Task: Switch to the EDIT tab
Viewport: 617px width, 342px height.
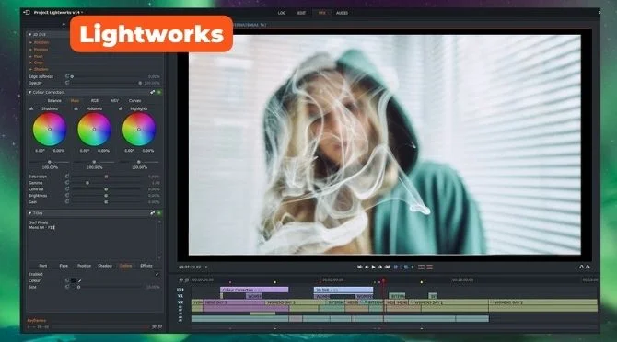Action: 301,13
